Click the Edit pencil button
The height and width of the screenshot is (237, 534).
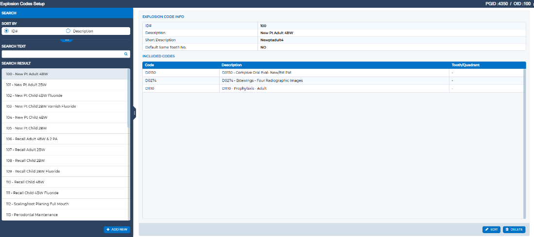tap(491, 229)
